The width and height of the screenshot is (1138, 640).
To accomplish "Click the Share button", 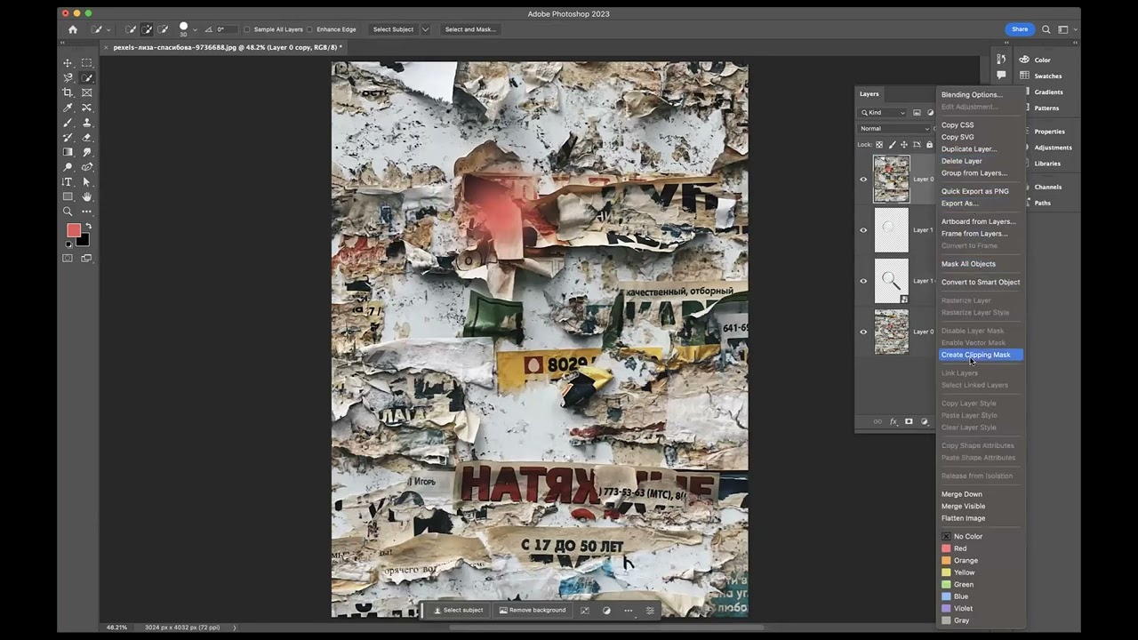I will pos(1020,29).
